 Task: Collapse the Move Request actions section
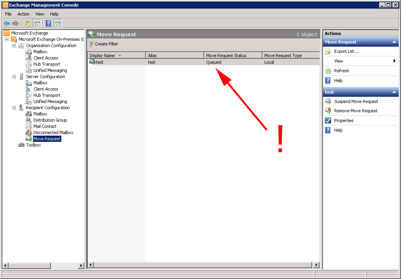click(394, 42)
